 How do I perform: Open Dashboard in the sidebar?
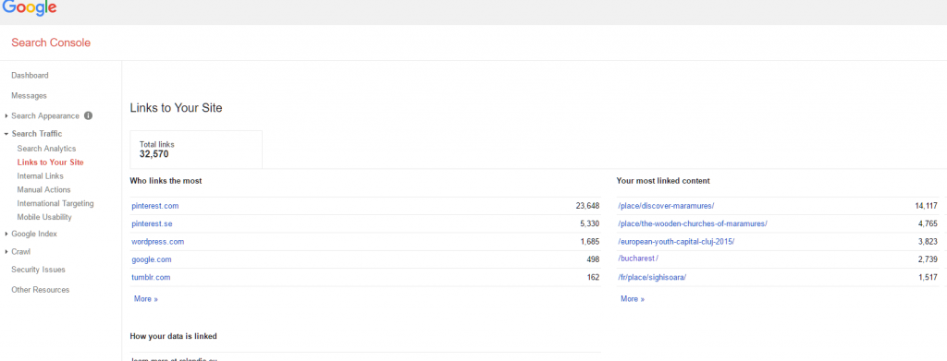pos(30,76)
